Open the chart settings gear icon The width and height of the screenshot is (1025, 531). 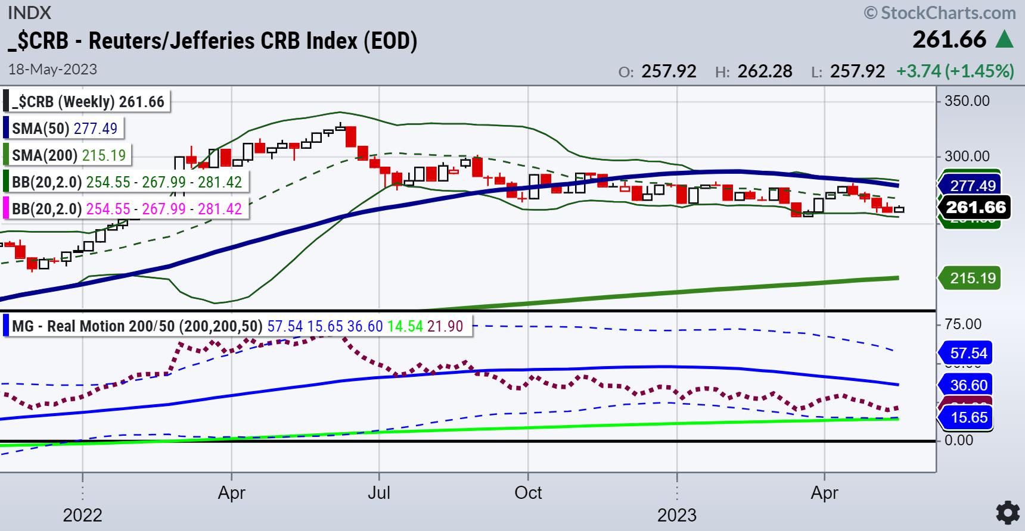click(1007, 513)
